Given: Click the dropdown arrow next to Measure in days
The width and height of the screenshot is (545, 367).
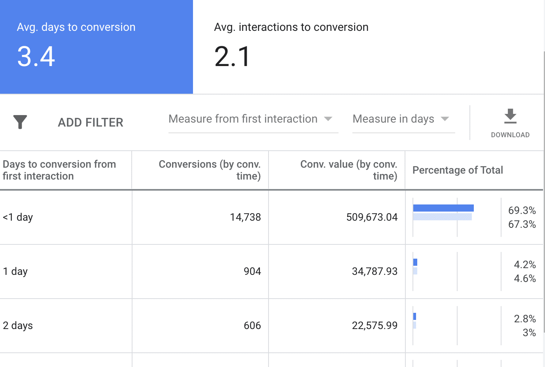Looking at the screenshot, I should [x=445, y=119].
